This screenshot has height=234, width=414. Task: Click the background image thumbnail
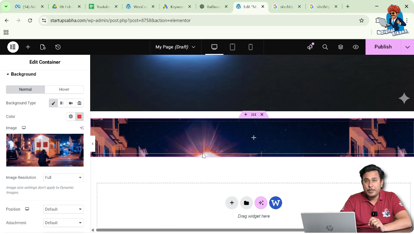click(x=45, y=150)
